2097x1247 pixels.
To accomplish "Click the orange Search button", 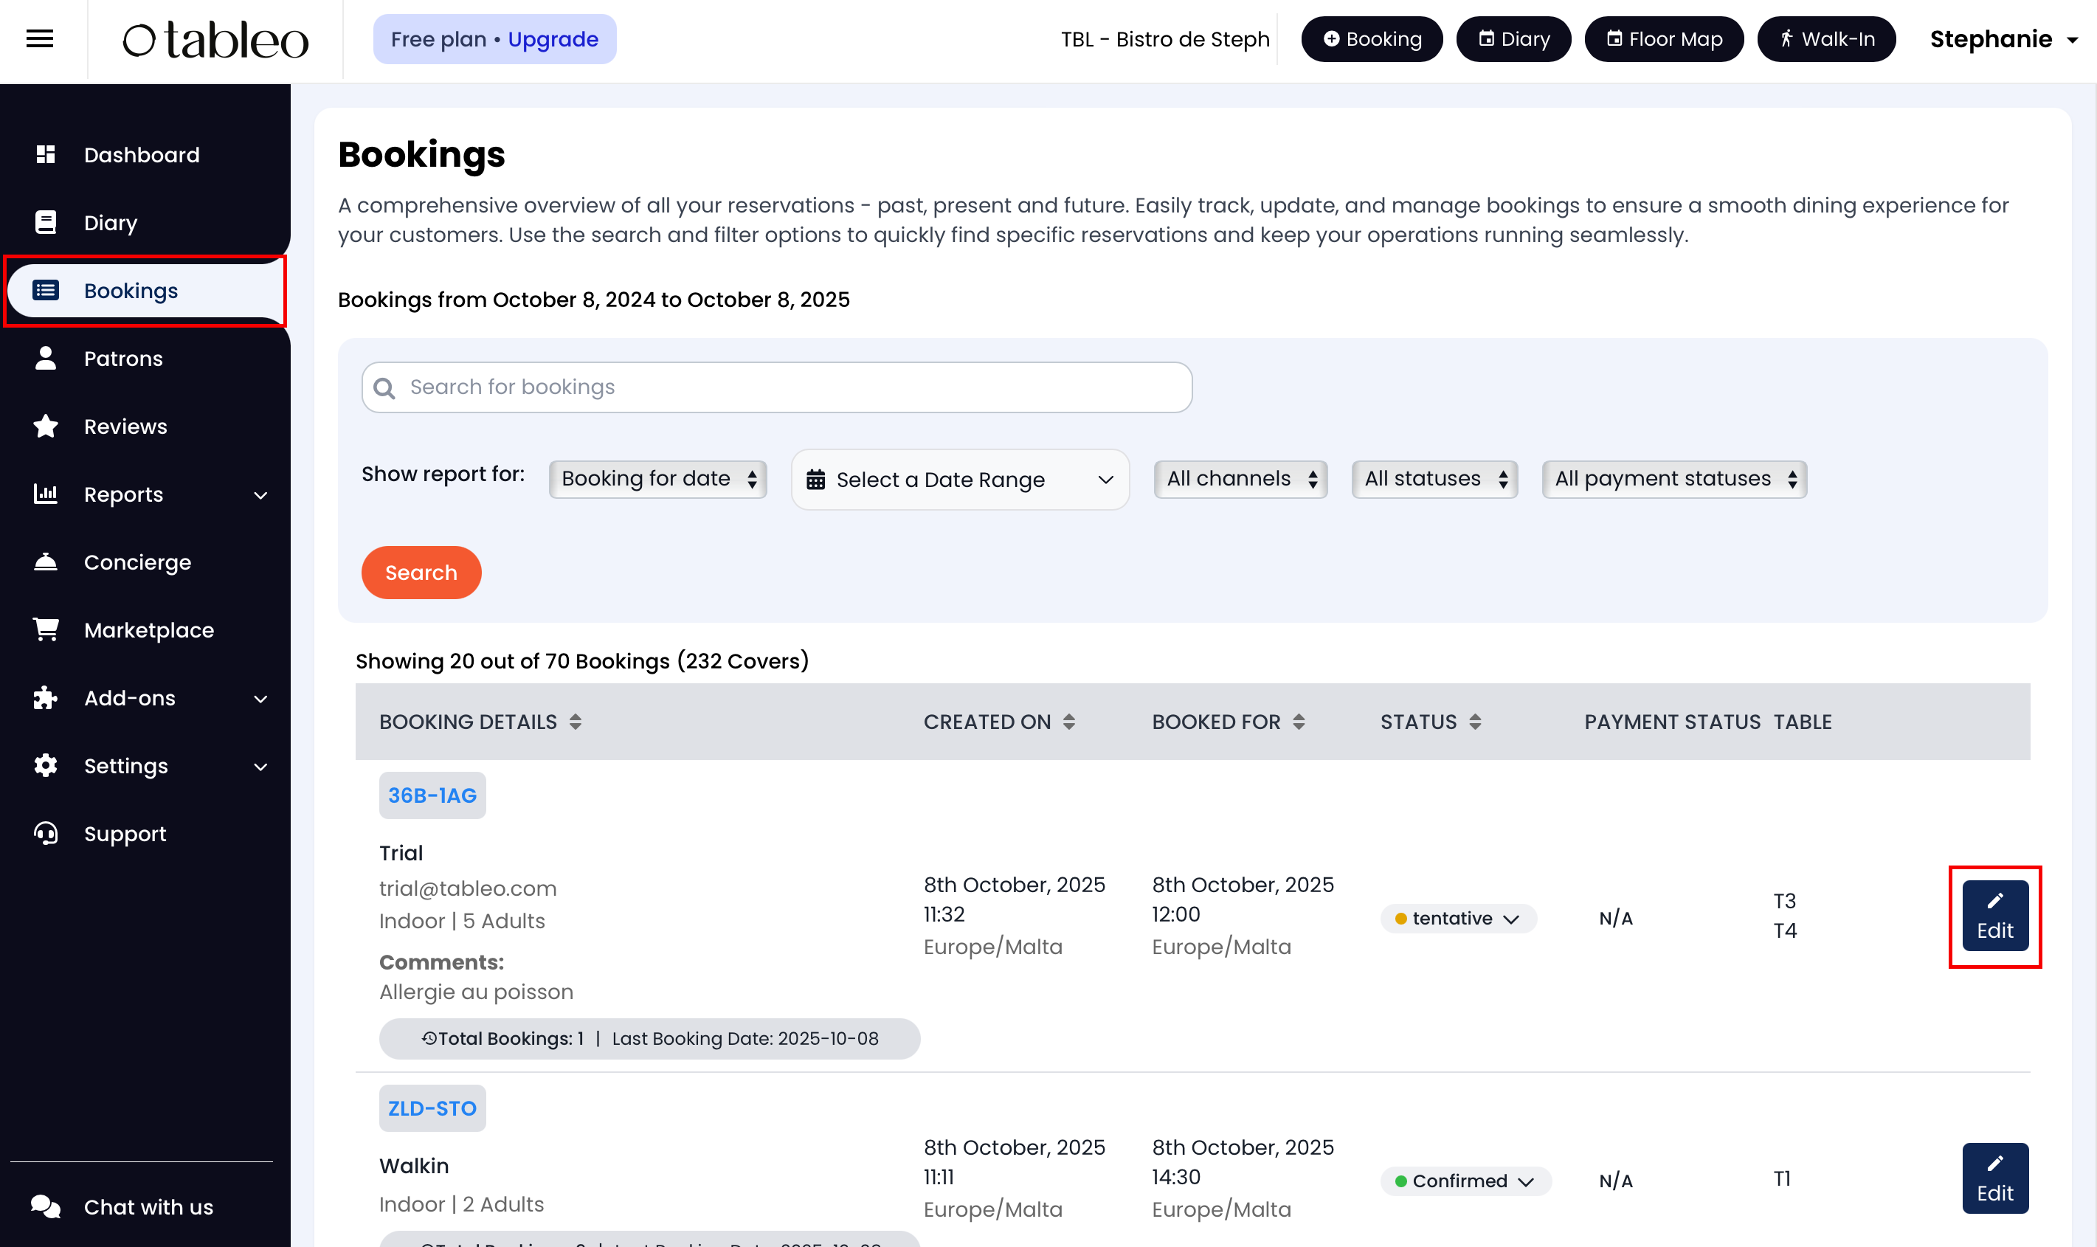I will [x=420, y=573].
